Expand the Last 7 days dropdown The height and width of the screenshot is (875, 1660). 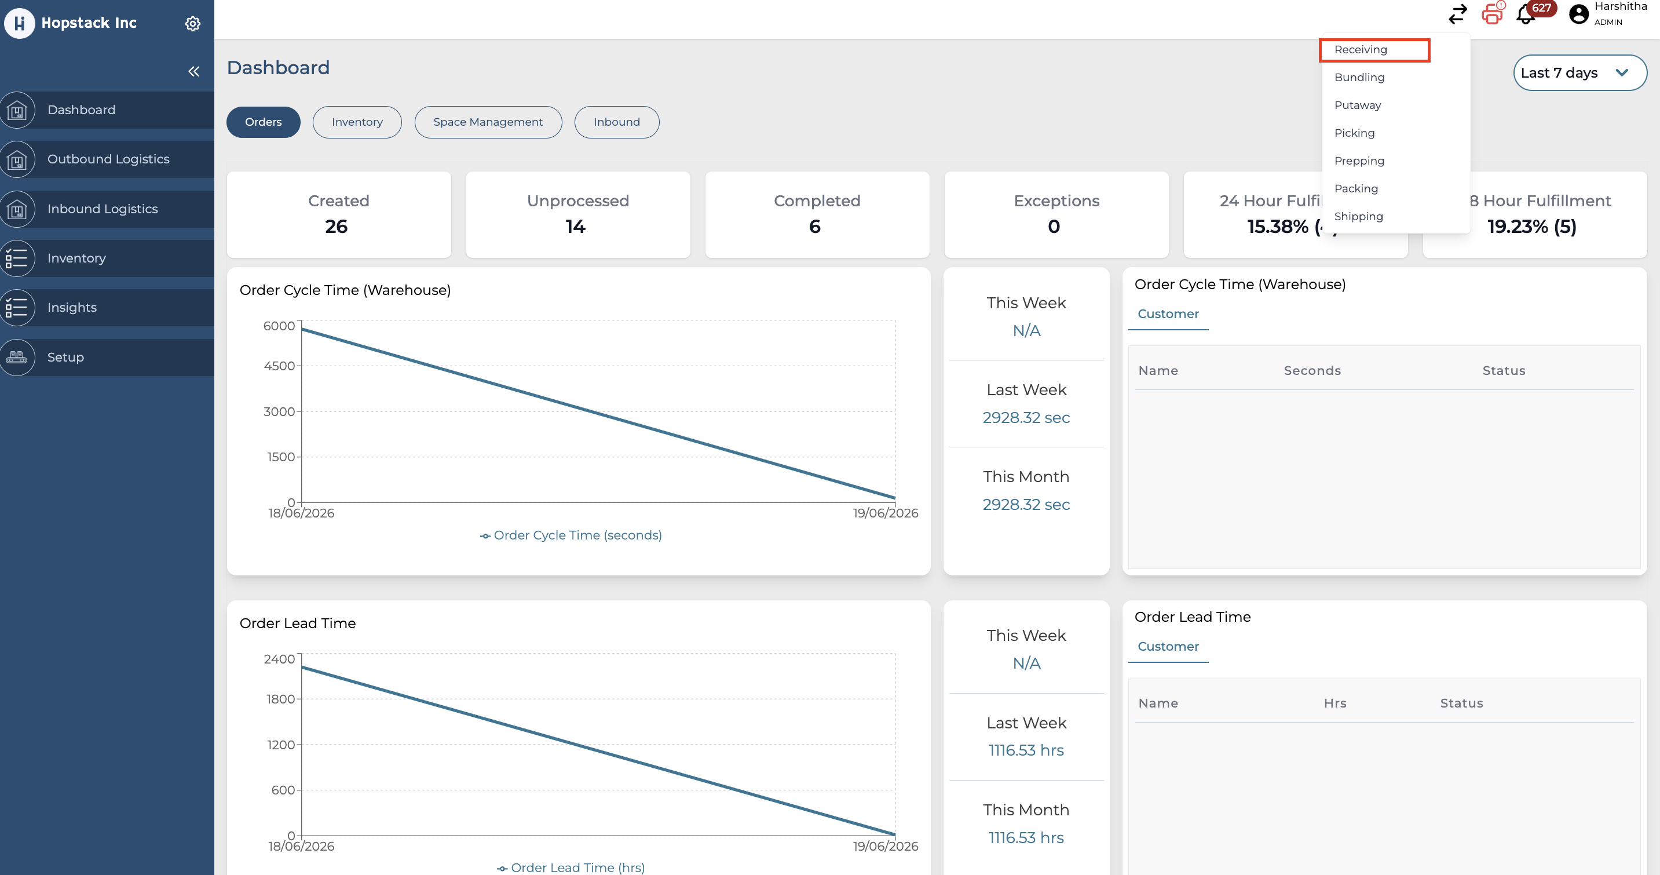pyautogui.click(x=1579, y=73)
